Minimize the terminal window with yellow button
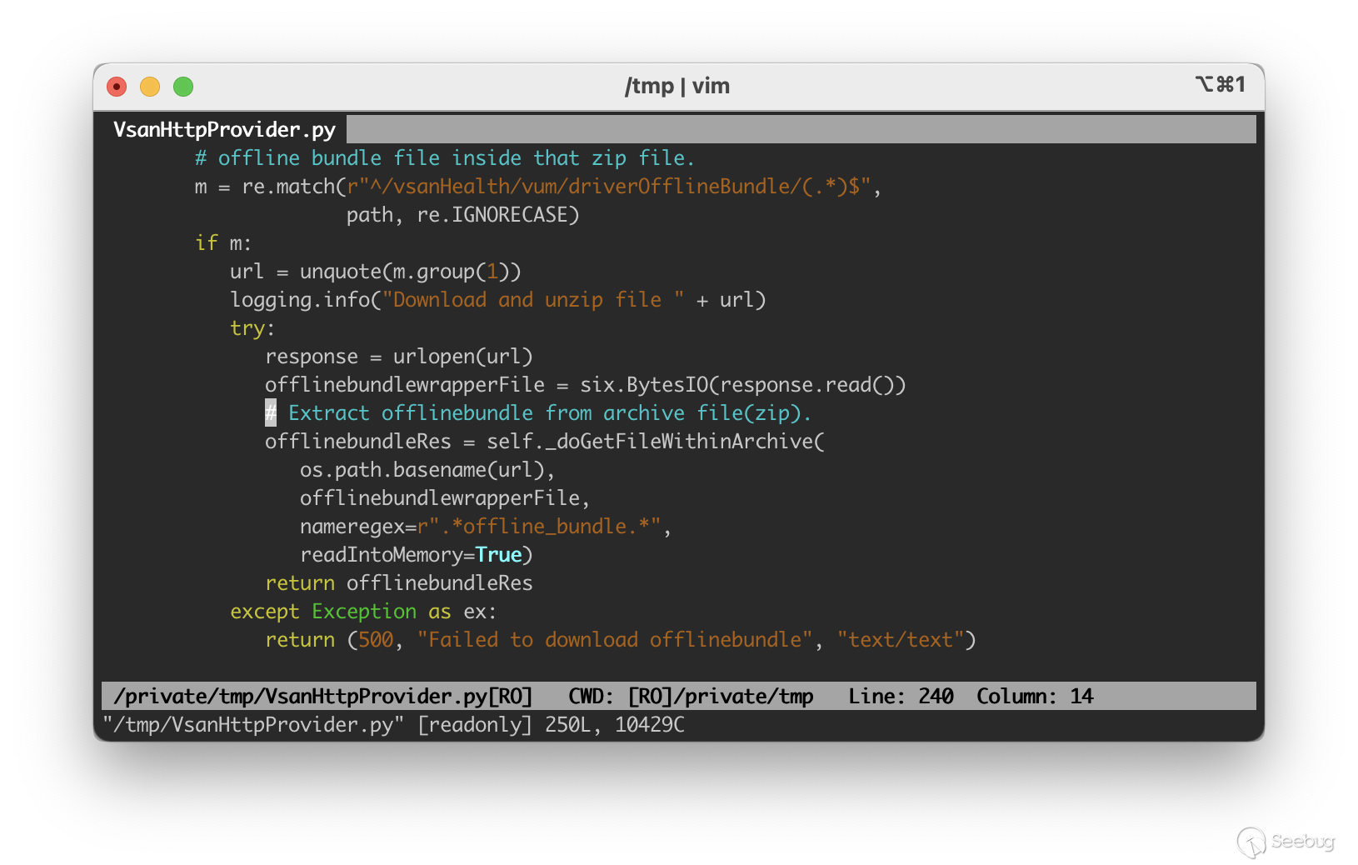The width and height of the screenshot is (1358, 865). coord(150,87)
